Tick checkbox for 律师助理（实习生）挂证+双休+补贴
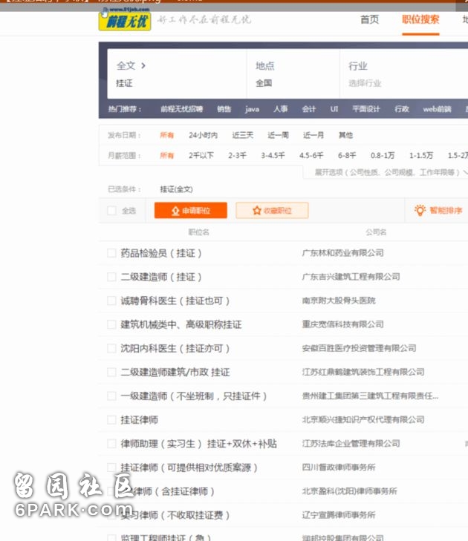 pyautogui.click(x=111, y=444)
